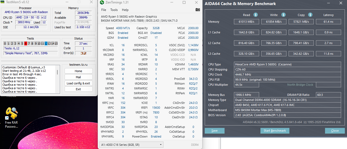Click the Memory Copy value 57821 MB/s
The image size is (347, 149).
click(301, 22)
